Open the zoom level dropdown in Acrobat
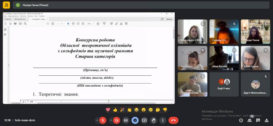Viewport: 273px width, 126px height. point(90,24)
